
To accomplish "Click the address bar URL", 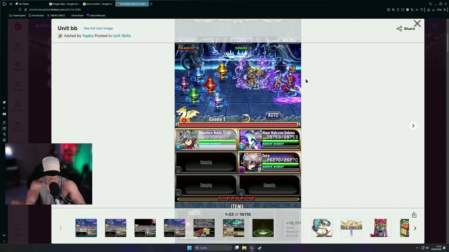I will click(55, 9).
